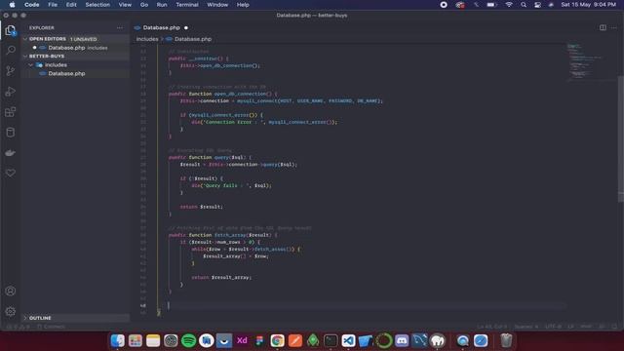Click UTF-8 encoding in status bar
This screenshot has height=351, width=624.
[x=553, y=327]
